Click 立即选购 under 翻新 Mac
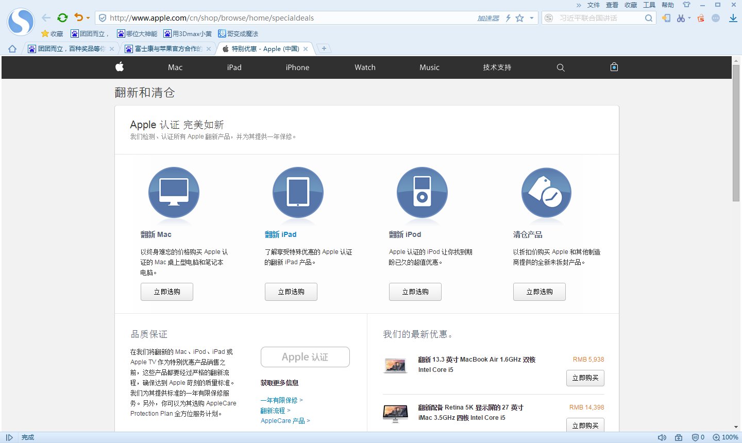 pos(167,292)
